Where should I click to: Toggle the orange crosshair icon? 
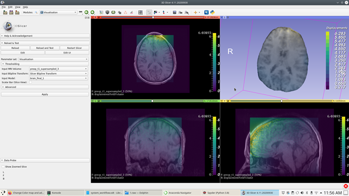[195, 12]
